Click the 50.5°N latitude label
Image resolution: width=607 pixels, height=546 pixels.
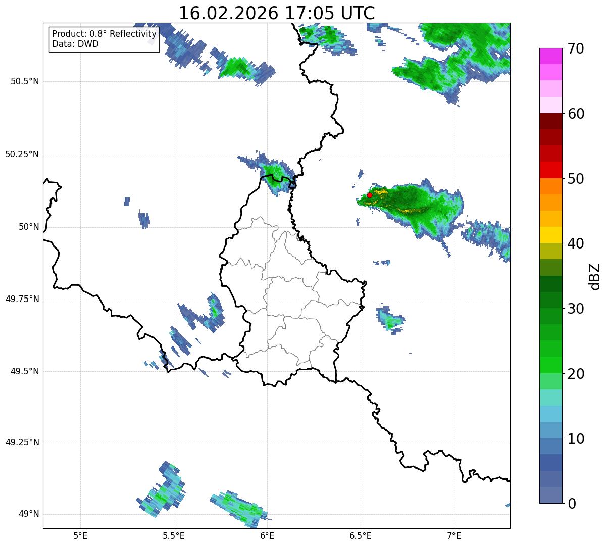[x=24, y=81]
